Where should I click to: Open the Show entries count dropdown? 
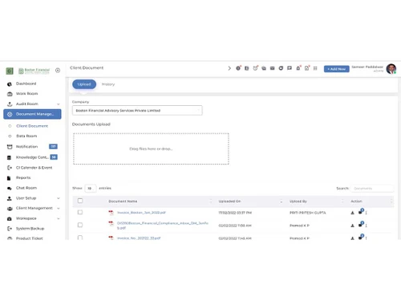91,188
